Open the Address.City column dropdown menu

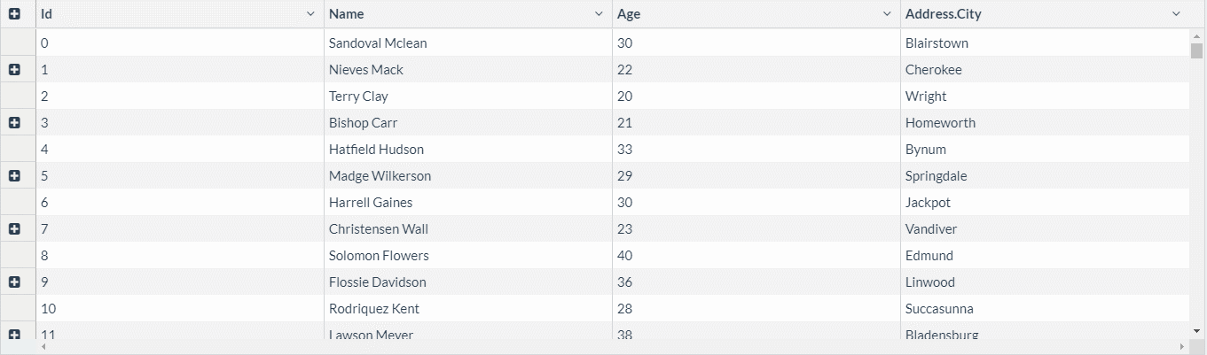pyautogui.click(x=1176, y=14)
